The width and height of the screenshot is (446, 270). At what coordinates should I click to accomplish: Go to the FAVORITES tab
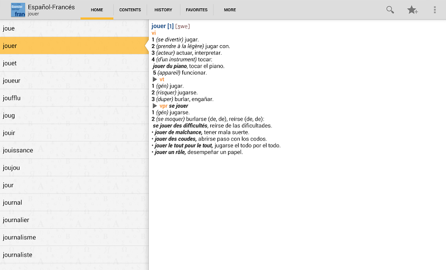click(197, 9)
